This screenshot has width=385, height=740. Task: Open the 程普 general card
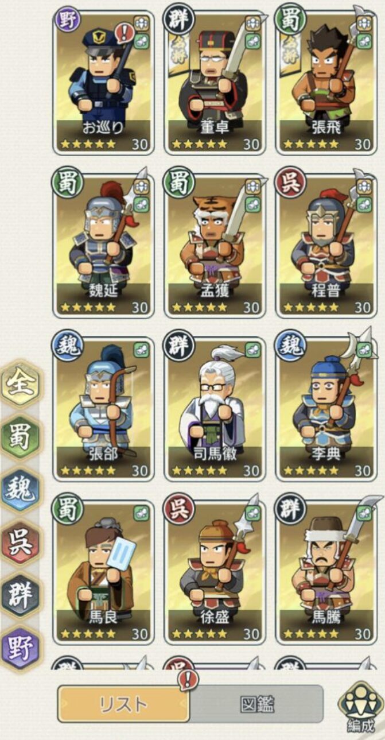click(x=326, y=245)
